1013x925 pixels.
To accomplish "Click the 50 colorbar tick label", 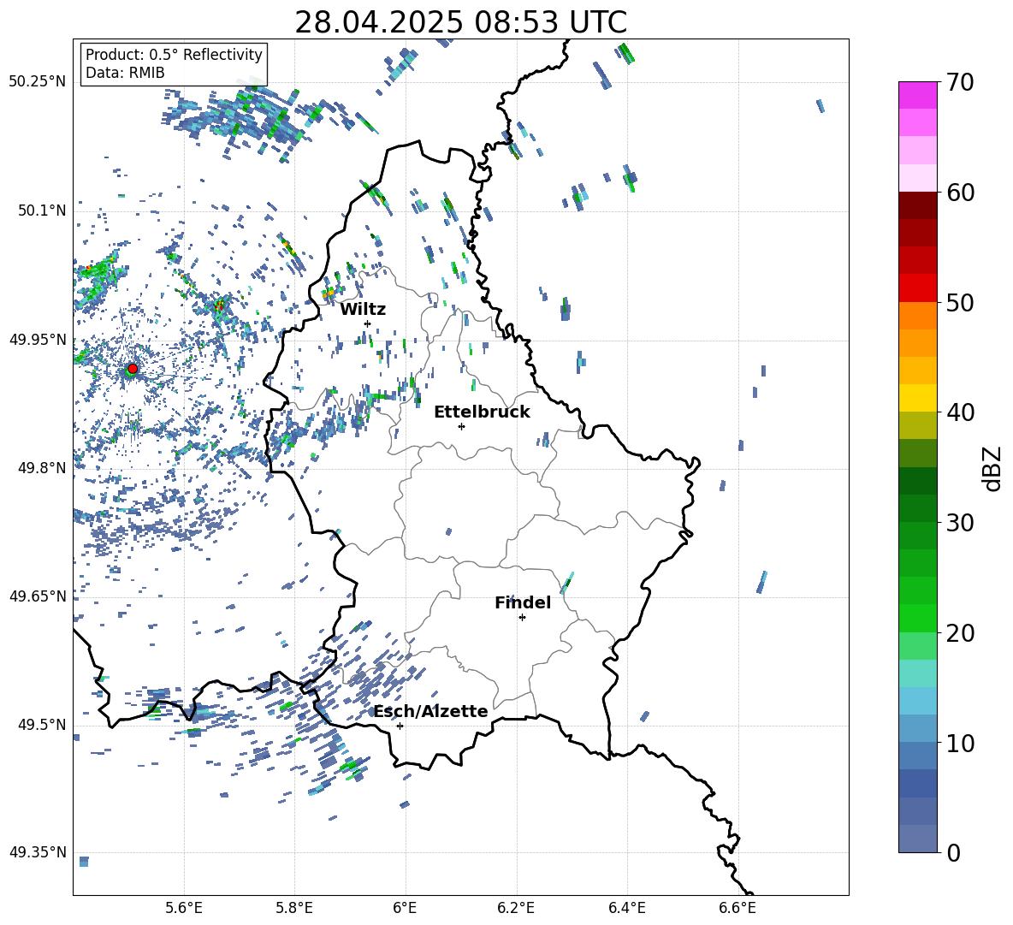I will click(x=959, y=302).
